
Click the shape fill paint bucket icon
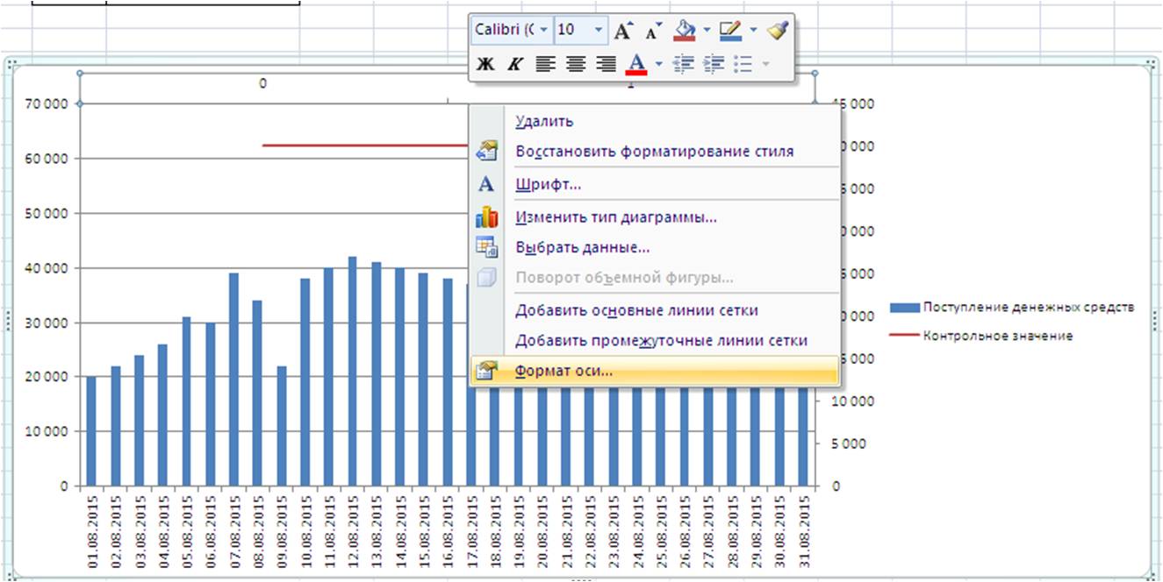tap(684, 31)
